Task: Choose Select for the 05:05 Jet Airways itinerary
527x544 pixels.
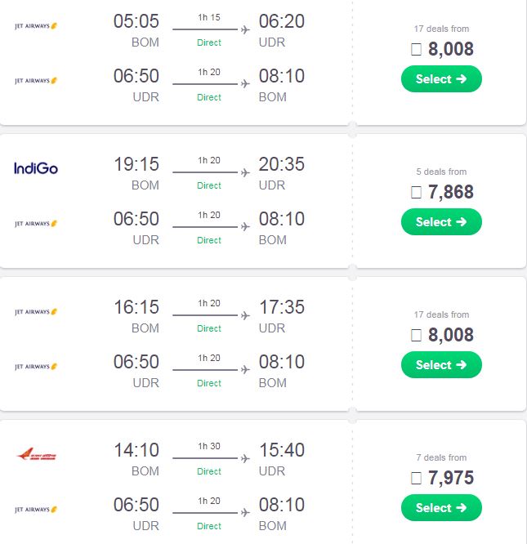Action: (x=441, y=78)
